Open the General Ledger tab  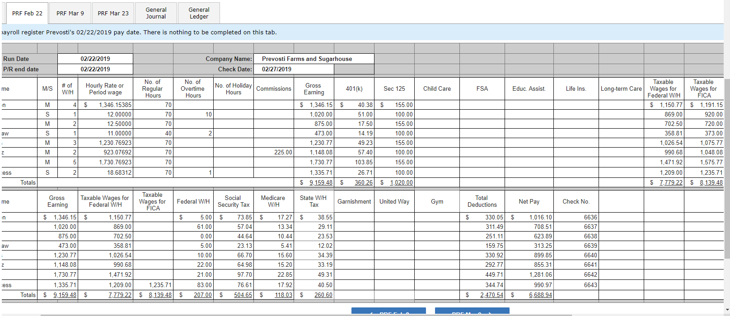coord(199,13)
